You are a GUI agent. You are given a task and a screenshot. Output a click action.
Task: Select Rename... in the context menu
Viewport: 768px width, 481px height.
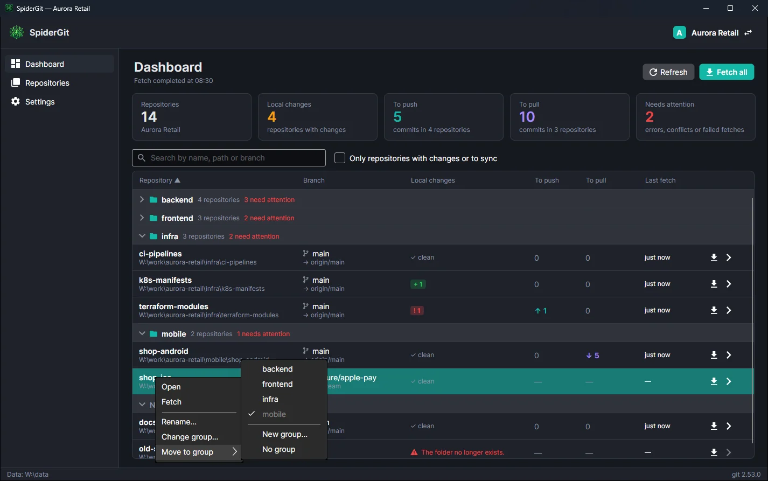(x=199, y=422)
